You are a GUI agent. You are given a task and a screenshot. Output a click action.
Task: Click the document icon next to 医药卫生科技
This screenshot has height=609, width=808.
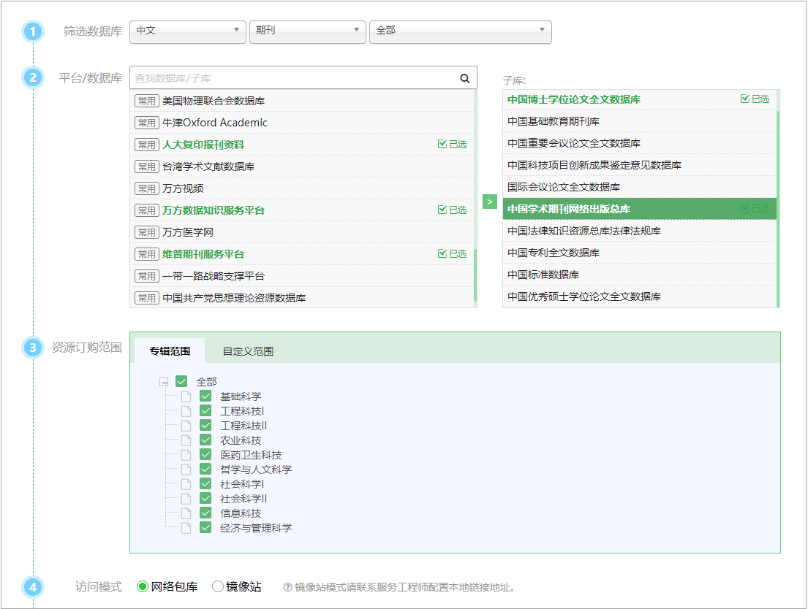coord(186,455)
